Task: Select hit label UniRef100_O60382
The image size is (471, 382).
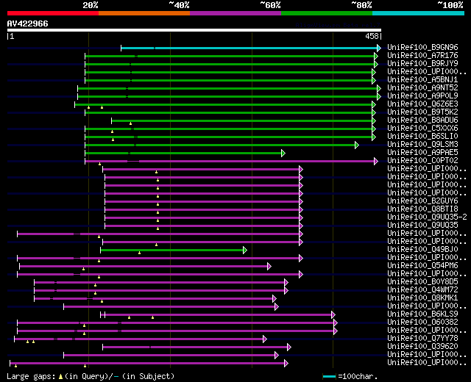Action: 422,322
